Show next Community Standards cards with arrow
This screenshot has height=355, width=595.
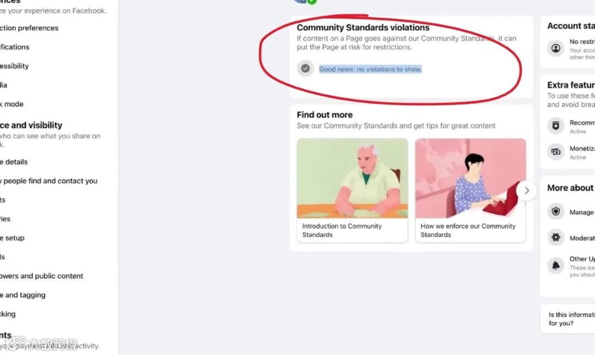526,190
